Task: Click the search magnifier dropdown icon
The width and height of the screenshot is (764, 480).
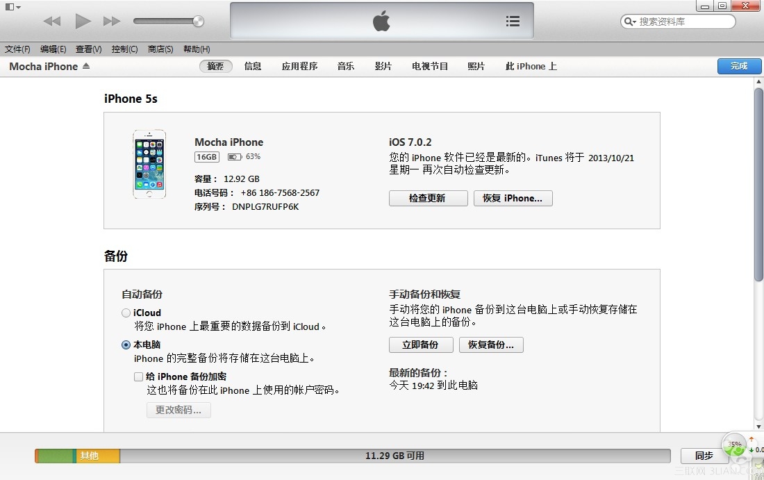Action: pos(631,22)
